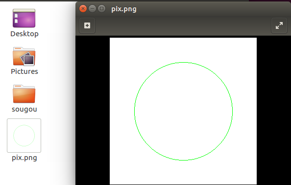Screen dimensions: 291x185
Task: Click the 'pix.png' file name label
Action: coord(24,158)
